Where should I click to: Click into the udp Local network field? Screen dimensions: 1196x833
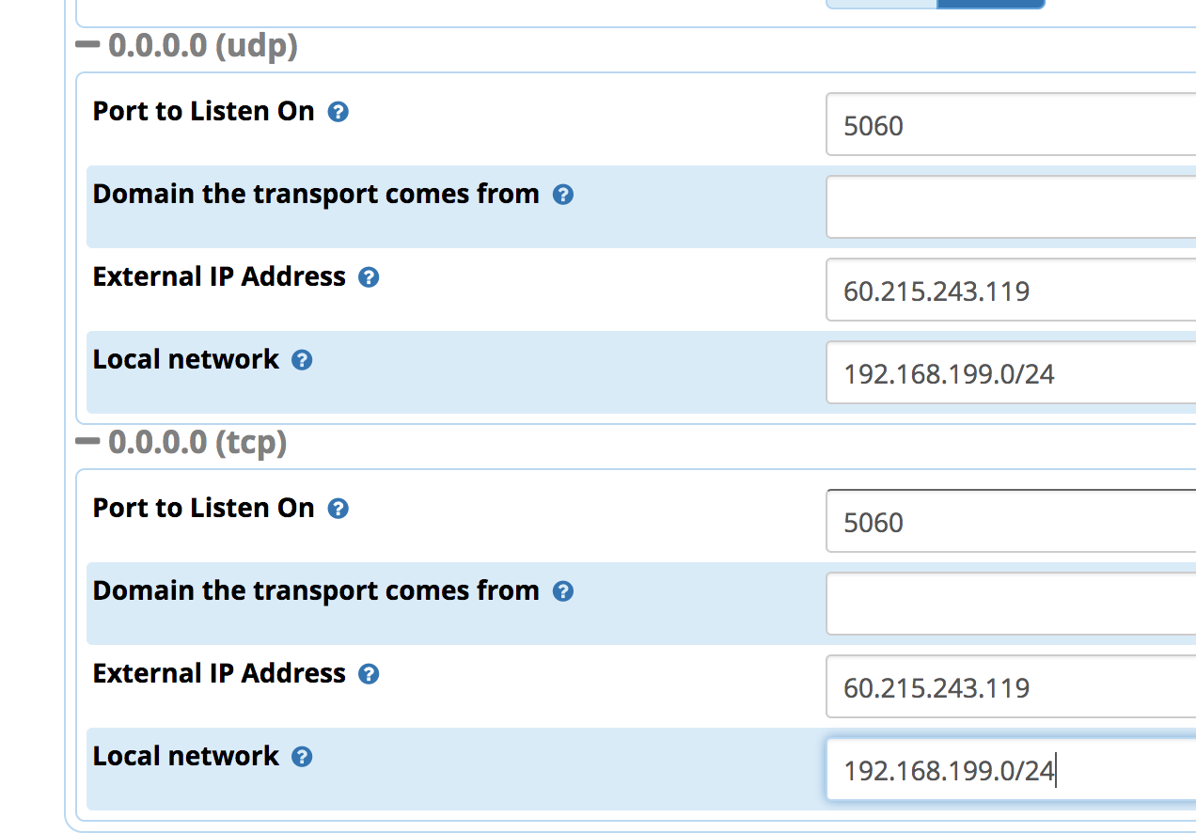tap(1011, 372)
